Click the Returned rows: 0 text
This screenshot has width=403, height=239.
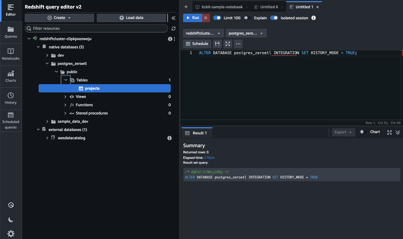click(196, 152)
